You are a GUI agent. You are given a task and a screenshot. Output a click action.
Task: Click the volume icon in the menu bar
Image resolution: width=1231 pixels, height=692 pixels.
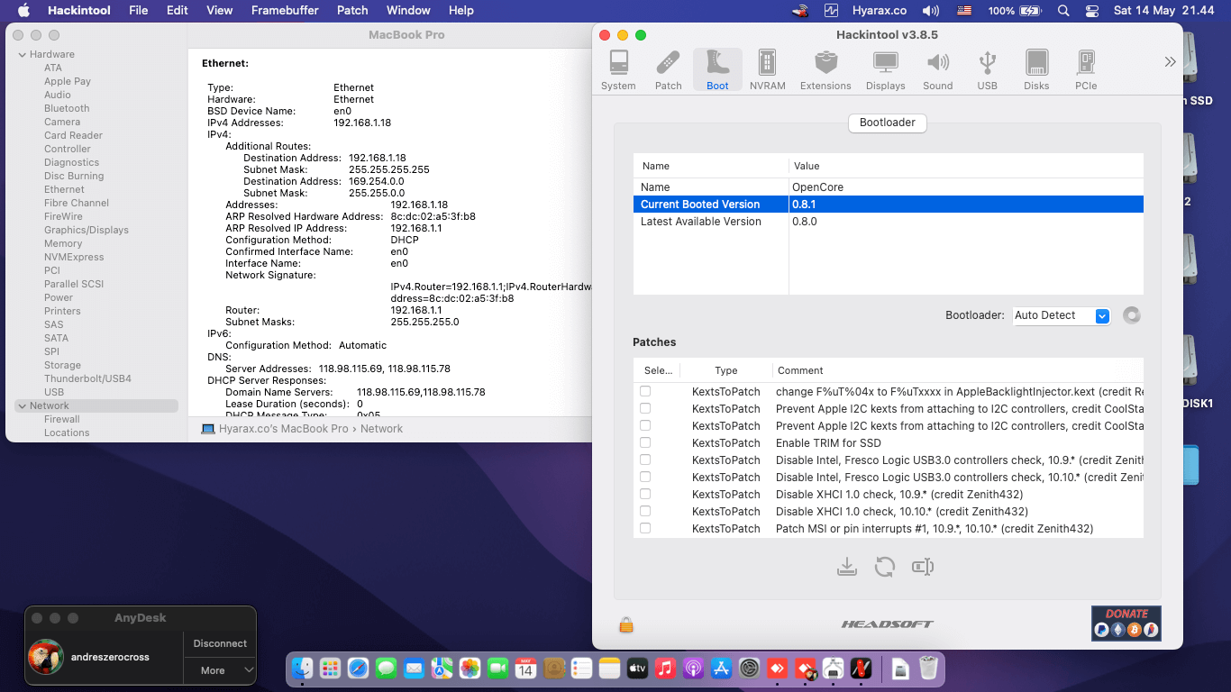pos(931,11)
